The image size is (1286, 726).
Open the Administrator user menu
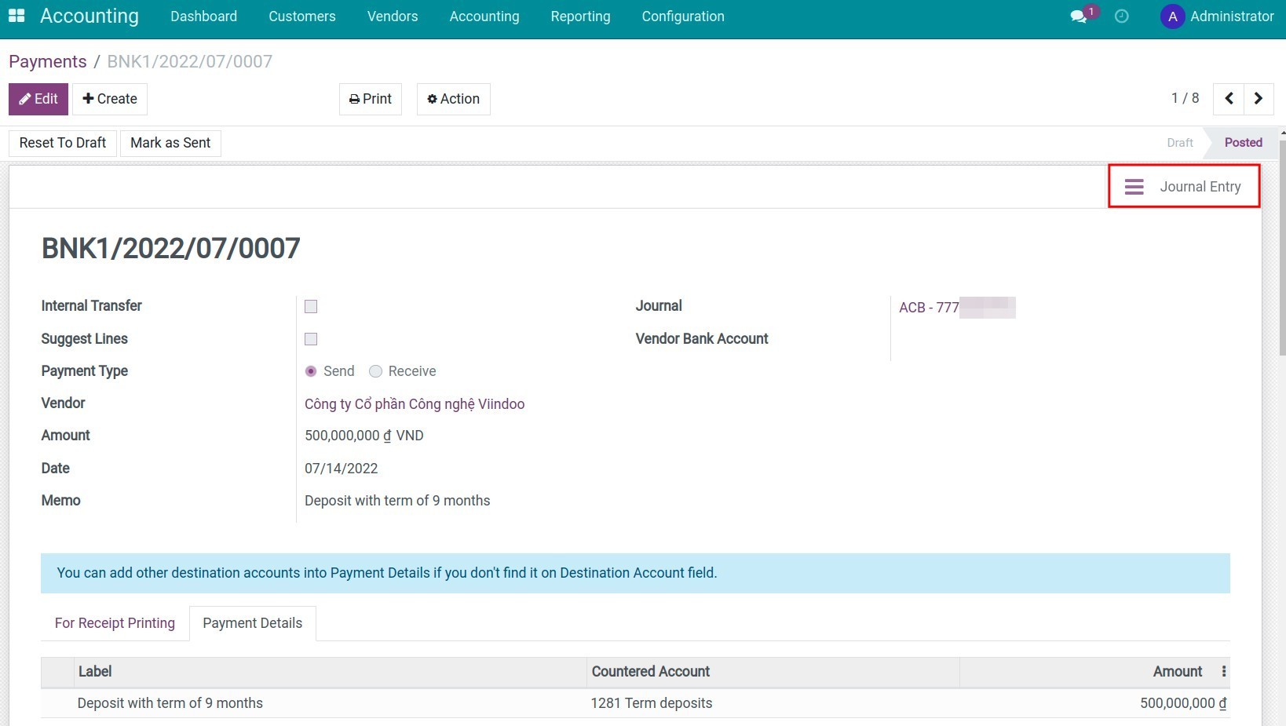pos(1231,16)
